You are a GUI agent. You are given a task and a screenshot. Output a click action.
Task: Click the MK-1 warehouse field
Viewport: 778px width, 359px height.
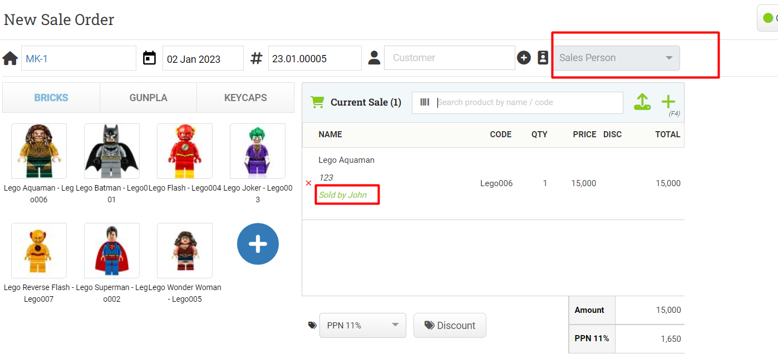pyautogui.click(x=78, y=58)
